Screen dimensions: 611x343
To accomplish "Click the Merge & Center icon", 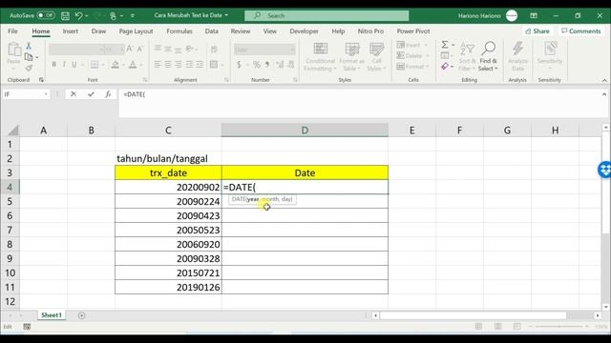I will coord(214,65).
